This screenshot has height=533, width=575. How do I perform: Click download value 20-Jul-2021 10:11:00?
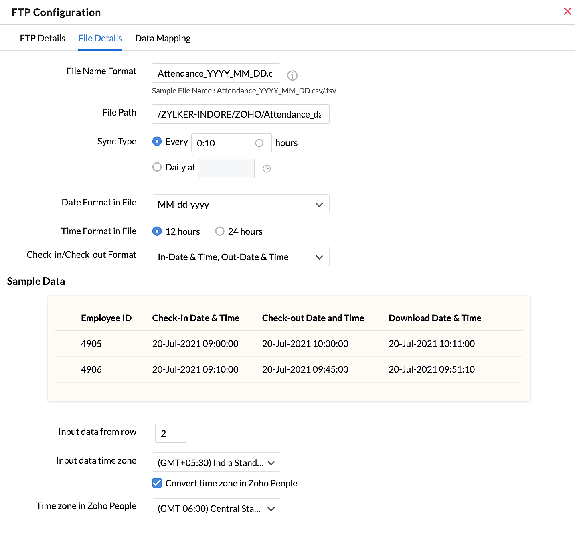point(432,344)
